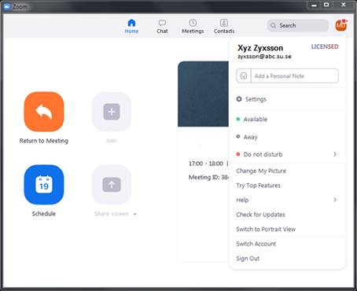Minimize the Zoom window
Screen dimensions: 357x291
(x=314, y=5)
